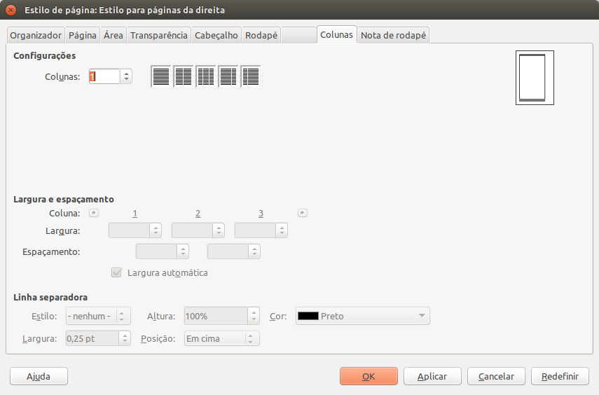Click the Aplicar button

[432, 376]
